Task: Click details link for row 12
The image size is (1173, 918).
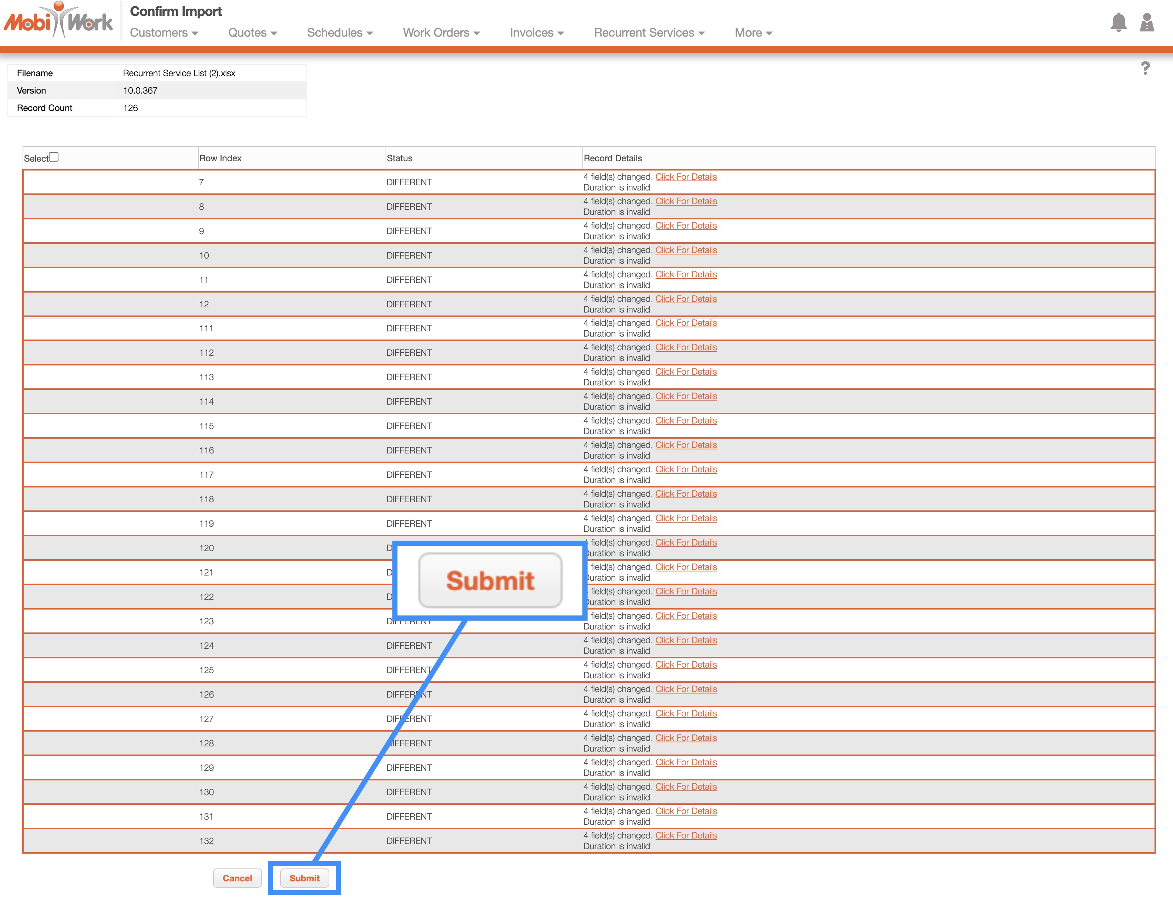Action: pos(686,299)
